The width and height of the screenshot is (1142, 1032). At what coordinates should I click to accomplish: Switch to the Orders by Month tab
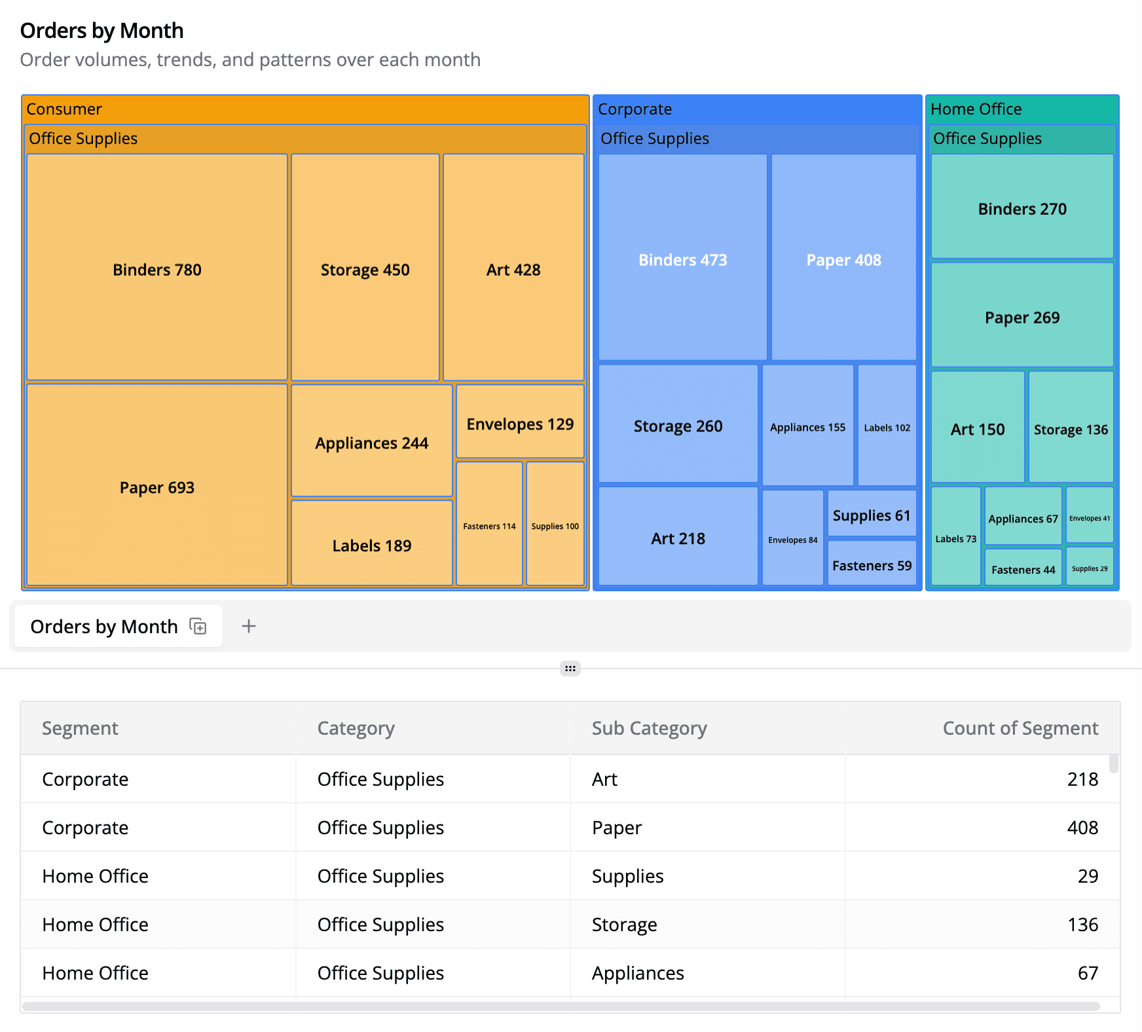[x=103, y=626]
